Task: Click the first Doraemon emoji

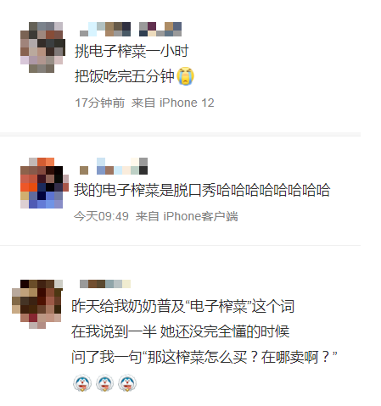Action: [82, 383]
